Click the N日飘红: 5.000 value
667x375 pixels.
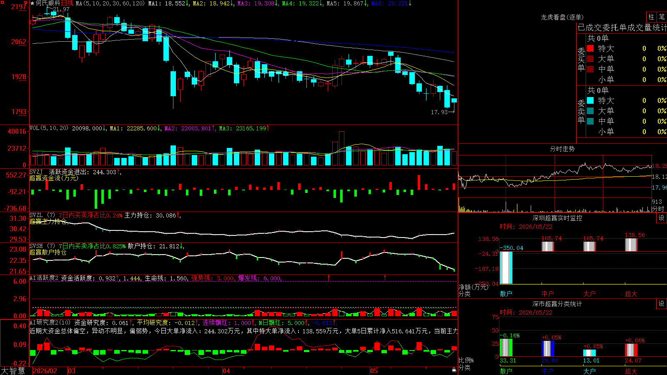[281, 322]
